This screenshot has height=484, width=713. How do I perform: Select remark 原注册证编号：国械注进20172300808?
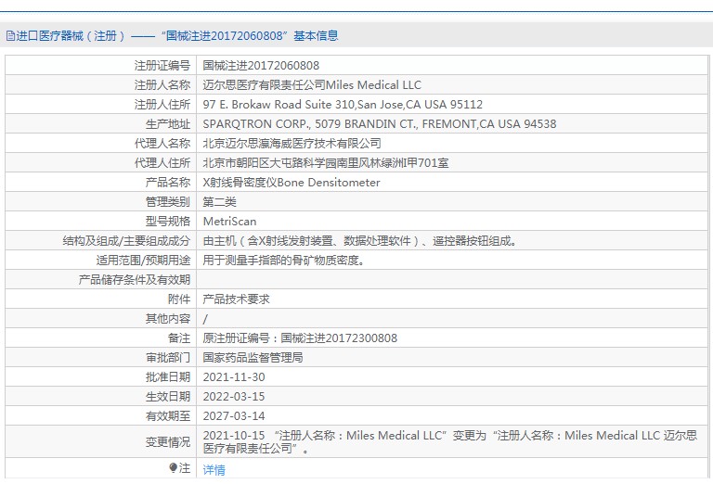tap(300, 338)
